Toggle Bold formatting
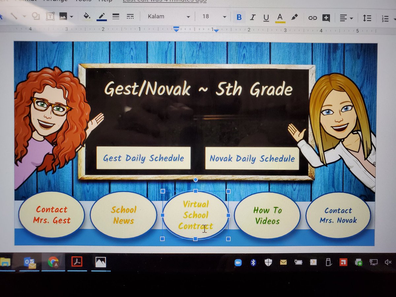Viewport: 396px width, 297px height. point(239,17)
